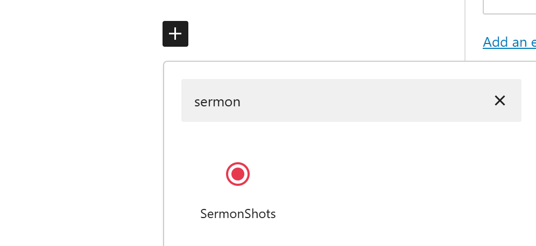This screenshot has height=246, width=536.
Task: Clear the block search with the X
Action: (499, 100)
